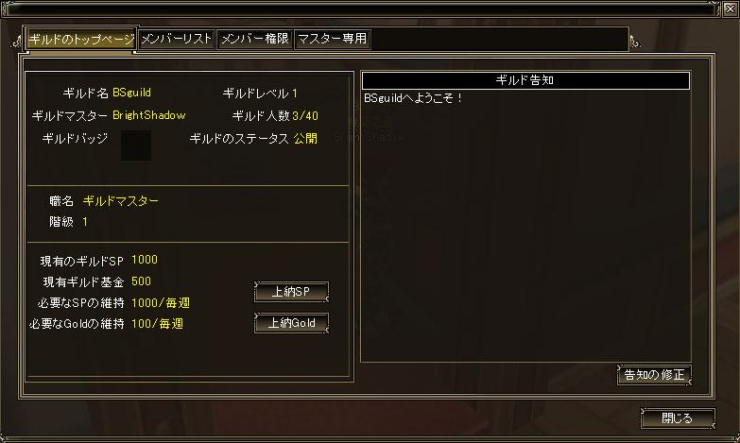Click the guild master name BrightShadow
The image size is (740, 443).
coord(149,115)
